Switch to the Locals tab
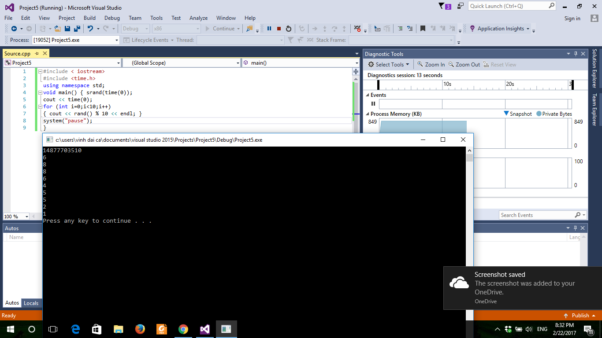Viewport: 602px width, 338px height. (x=31, y=303)
